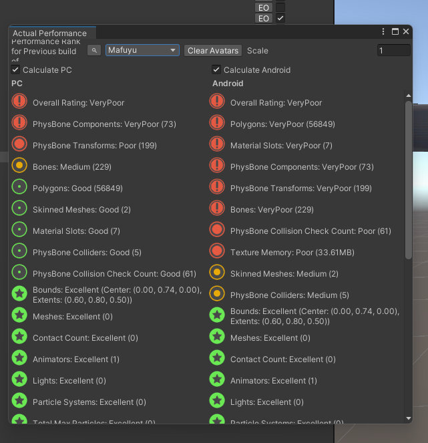Maximize the Actual Performance panel
Viewport: 428px width, 443px height.
[x=395, y=31]
